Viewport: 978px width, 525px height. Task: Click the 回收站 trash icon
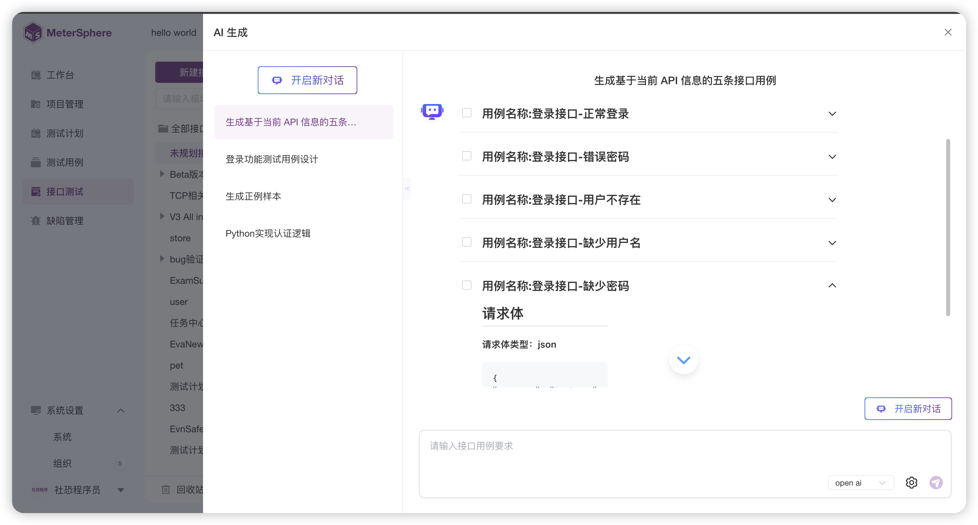click(x=166, y=489)
